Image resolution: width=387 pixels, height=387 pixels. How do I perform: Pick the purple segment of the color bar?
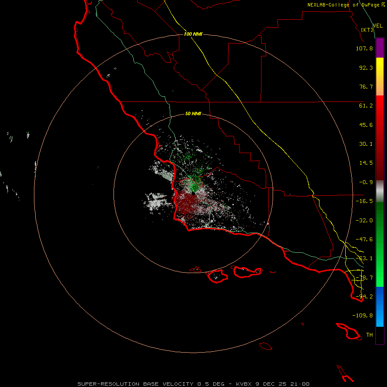[380, 48]
